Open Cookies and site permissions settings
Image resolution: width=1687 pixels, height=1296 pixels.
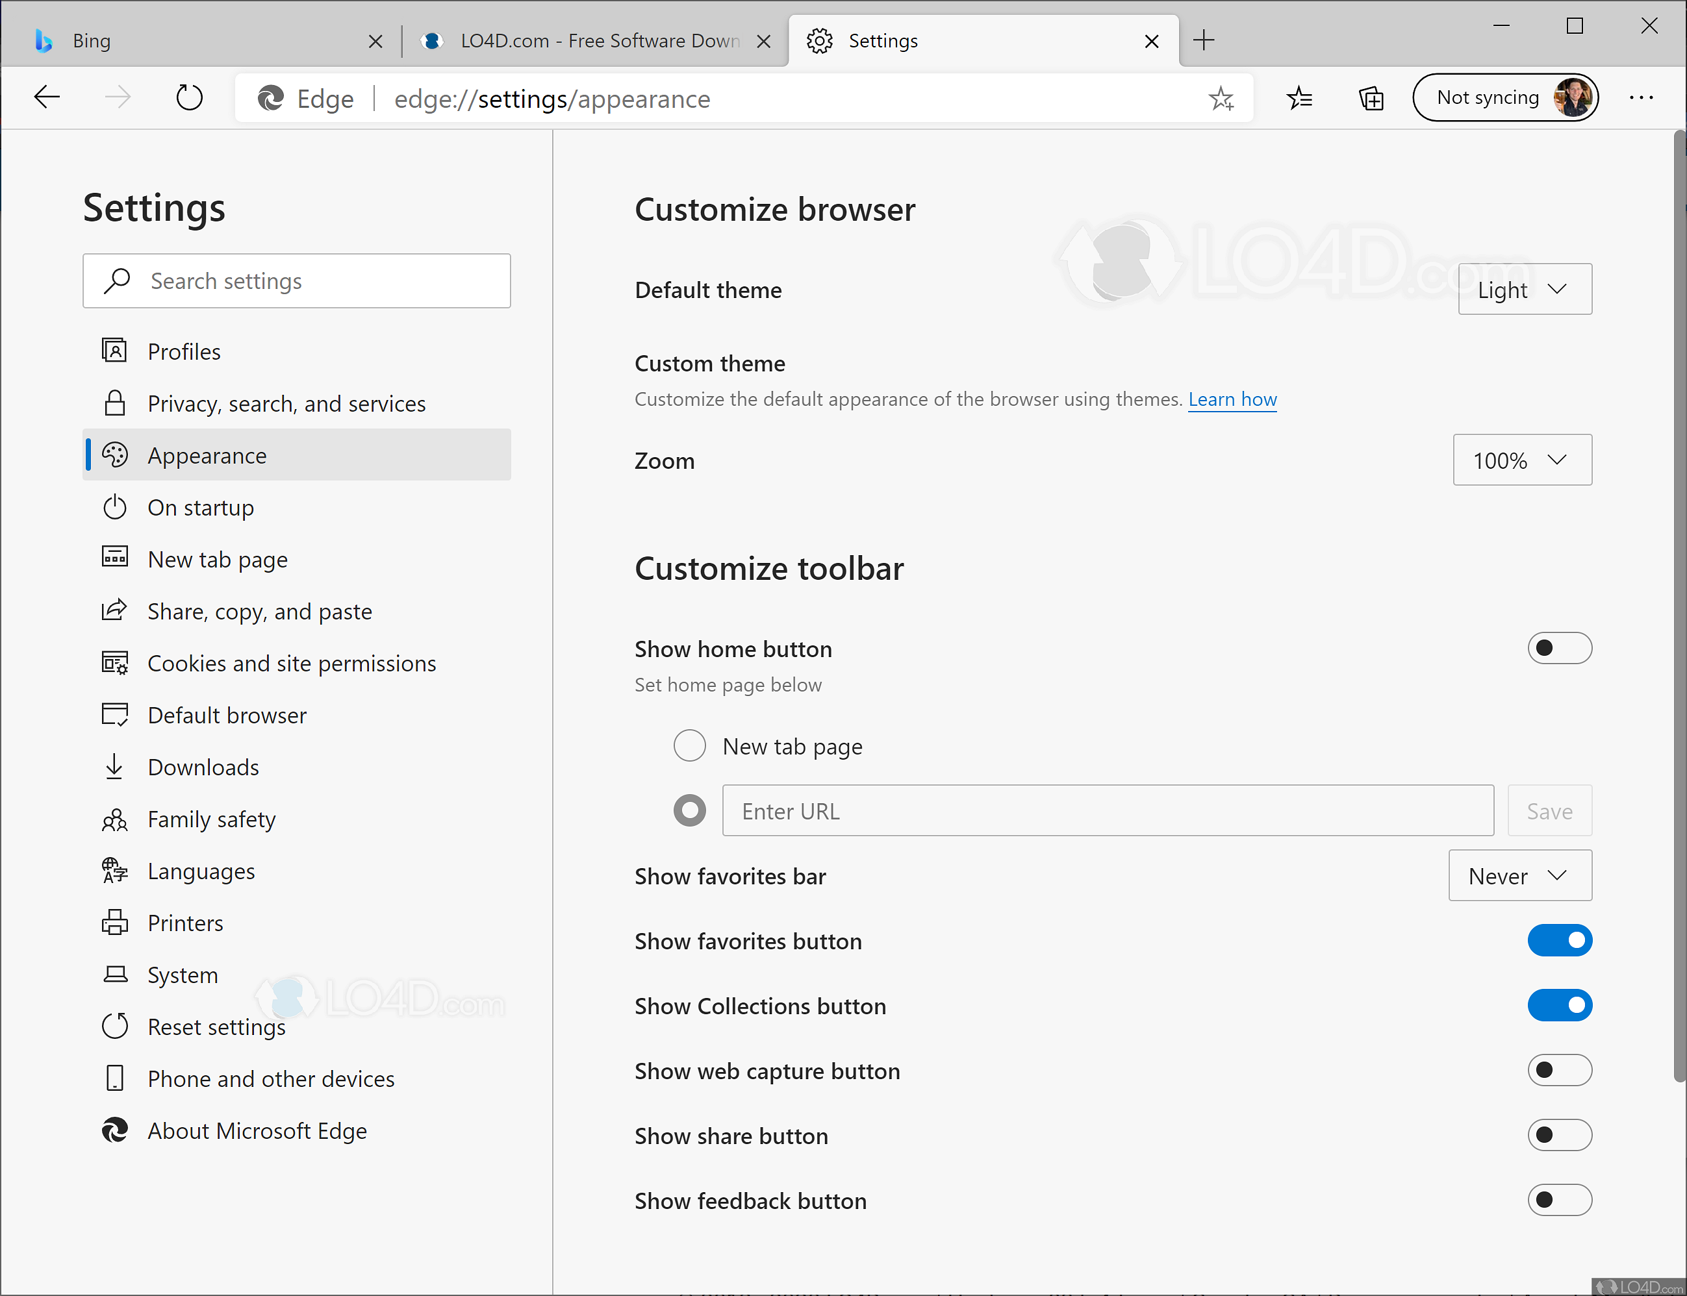pyautogui.click(x=291, y=663)
